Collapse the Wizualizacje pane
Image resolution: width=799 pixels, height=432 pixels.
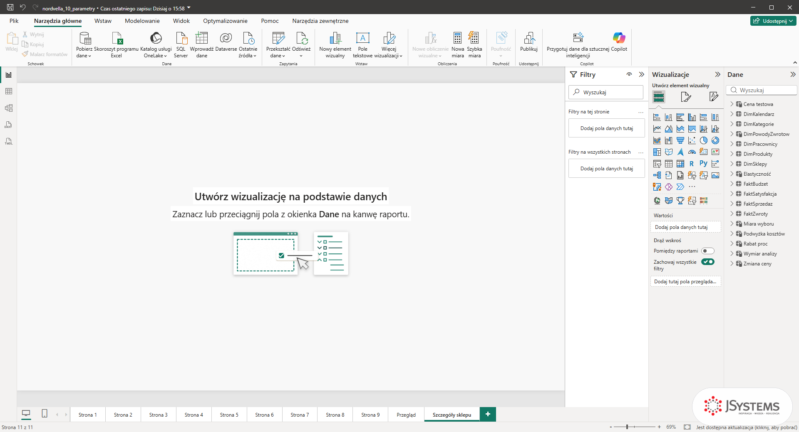click(x=717, y=74)
